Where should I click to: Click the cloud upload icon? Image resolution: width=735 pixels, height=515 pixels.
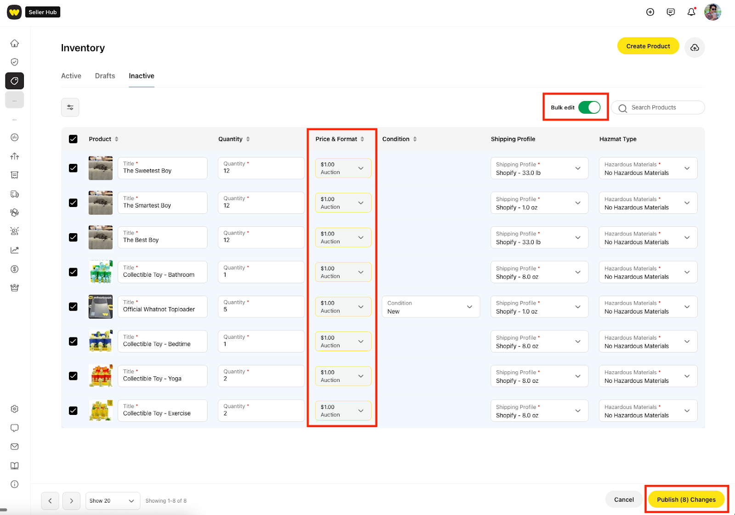(x=695, y=48)
